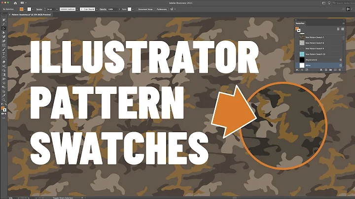Viewport: 355px width, 199px height.
Task: Collapse the Swatches panel
Action: coord(344,20)
